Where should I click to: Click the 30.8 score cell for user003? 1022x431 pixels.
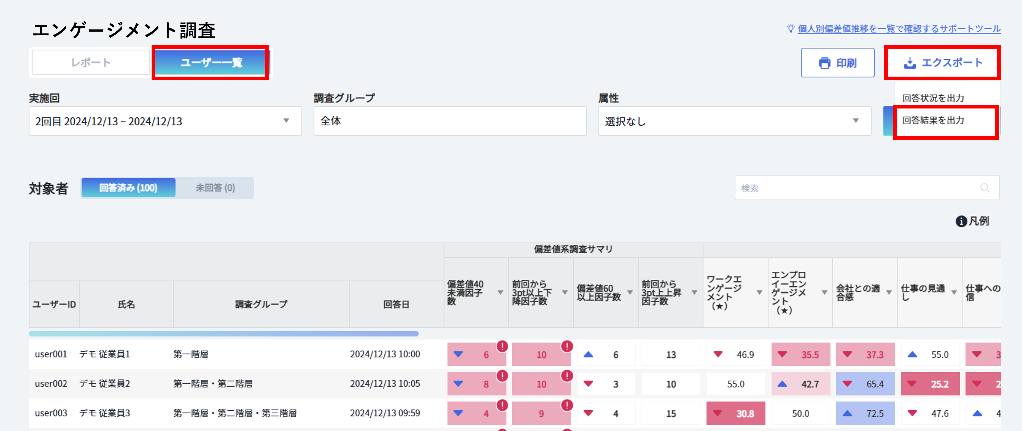click(x=735, y=413)
